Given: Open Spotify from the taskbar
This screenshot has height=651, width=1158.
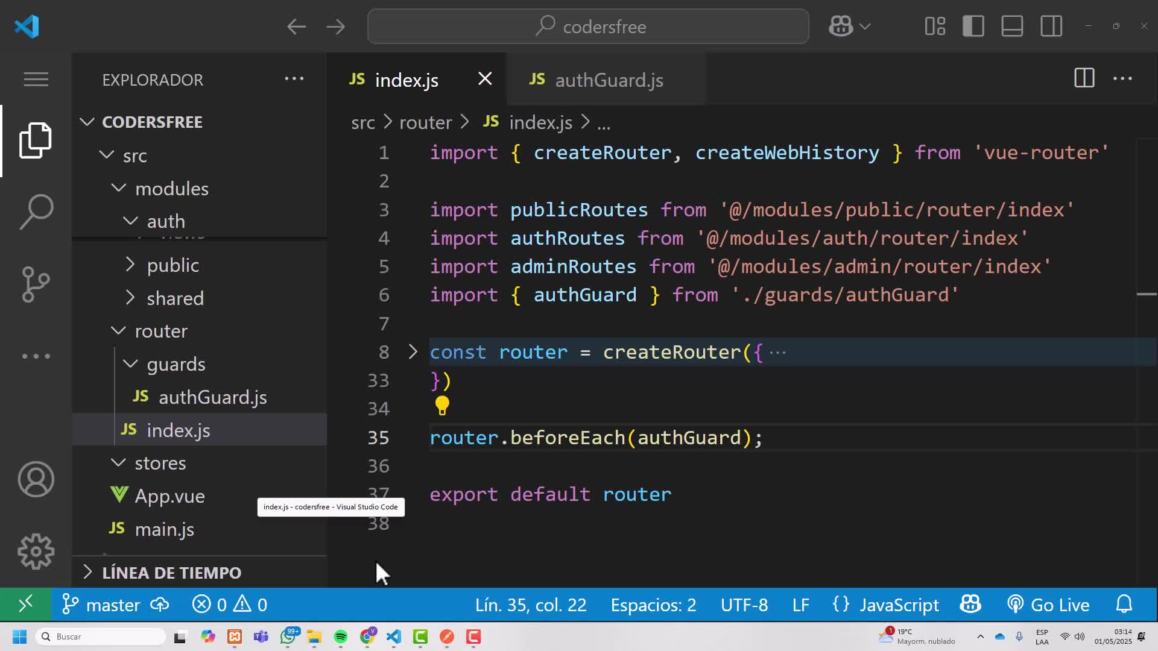Looking at the screenshot, I should click(341, 637).
